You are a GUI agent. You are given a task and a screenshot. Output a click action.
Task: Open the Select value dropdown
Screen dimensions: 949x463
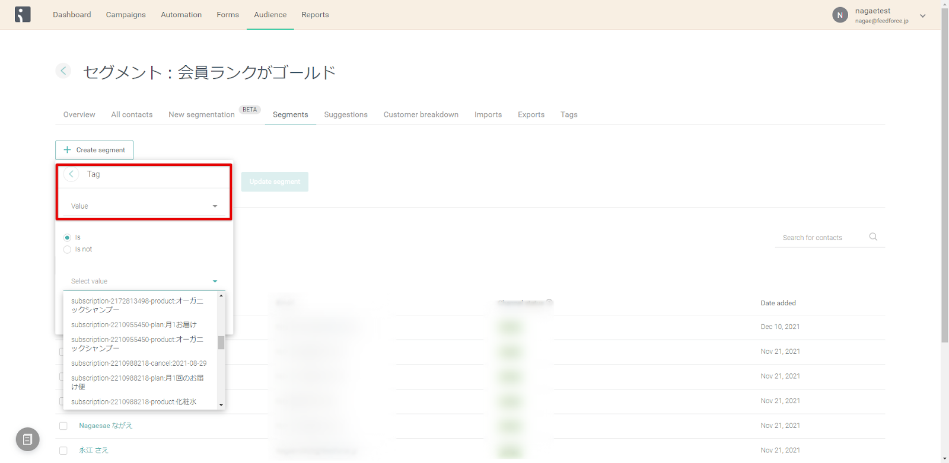(144, 281)
